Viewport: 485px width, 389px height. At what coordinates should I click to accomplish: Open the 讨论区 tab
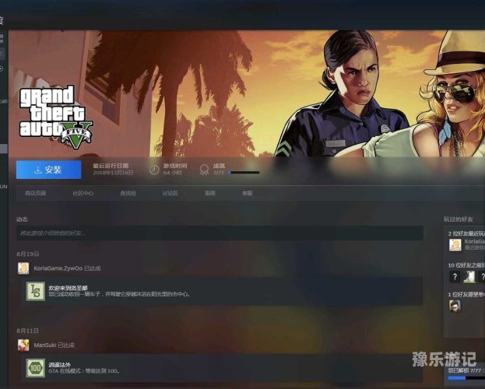pyautogui.click(x=170, y=193)
